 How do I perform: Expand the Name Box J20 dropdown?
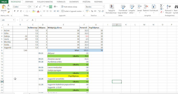[14, 20]
